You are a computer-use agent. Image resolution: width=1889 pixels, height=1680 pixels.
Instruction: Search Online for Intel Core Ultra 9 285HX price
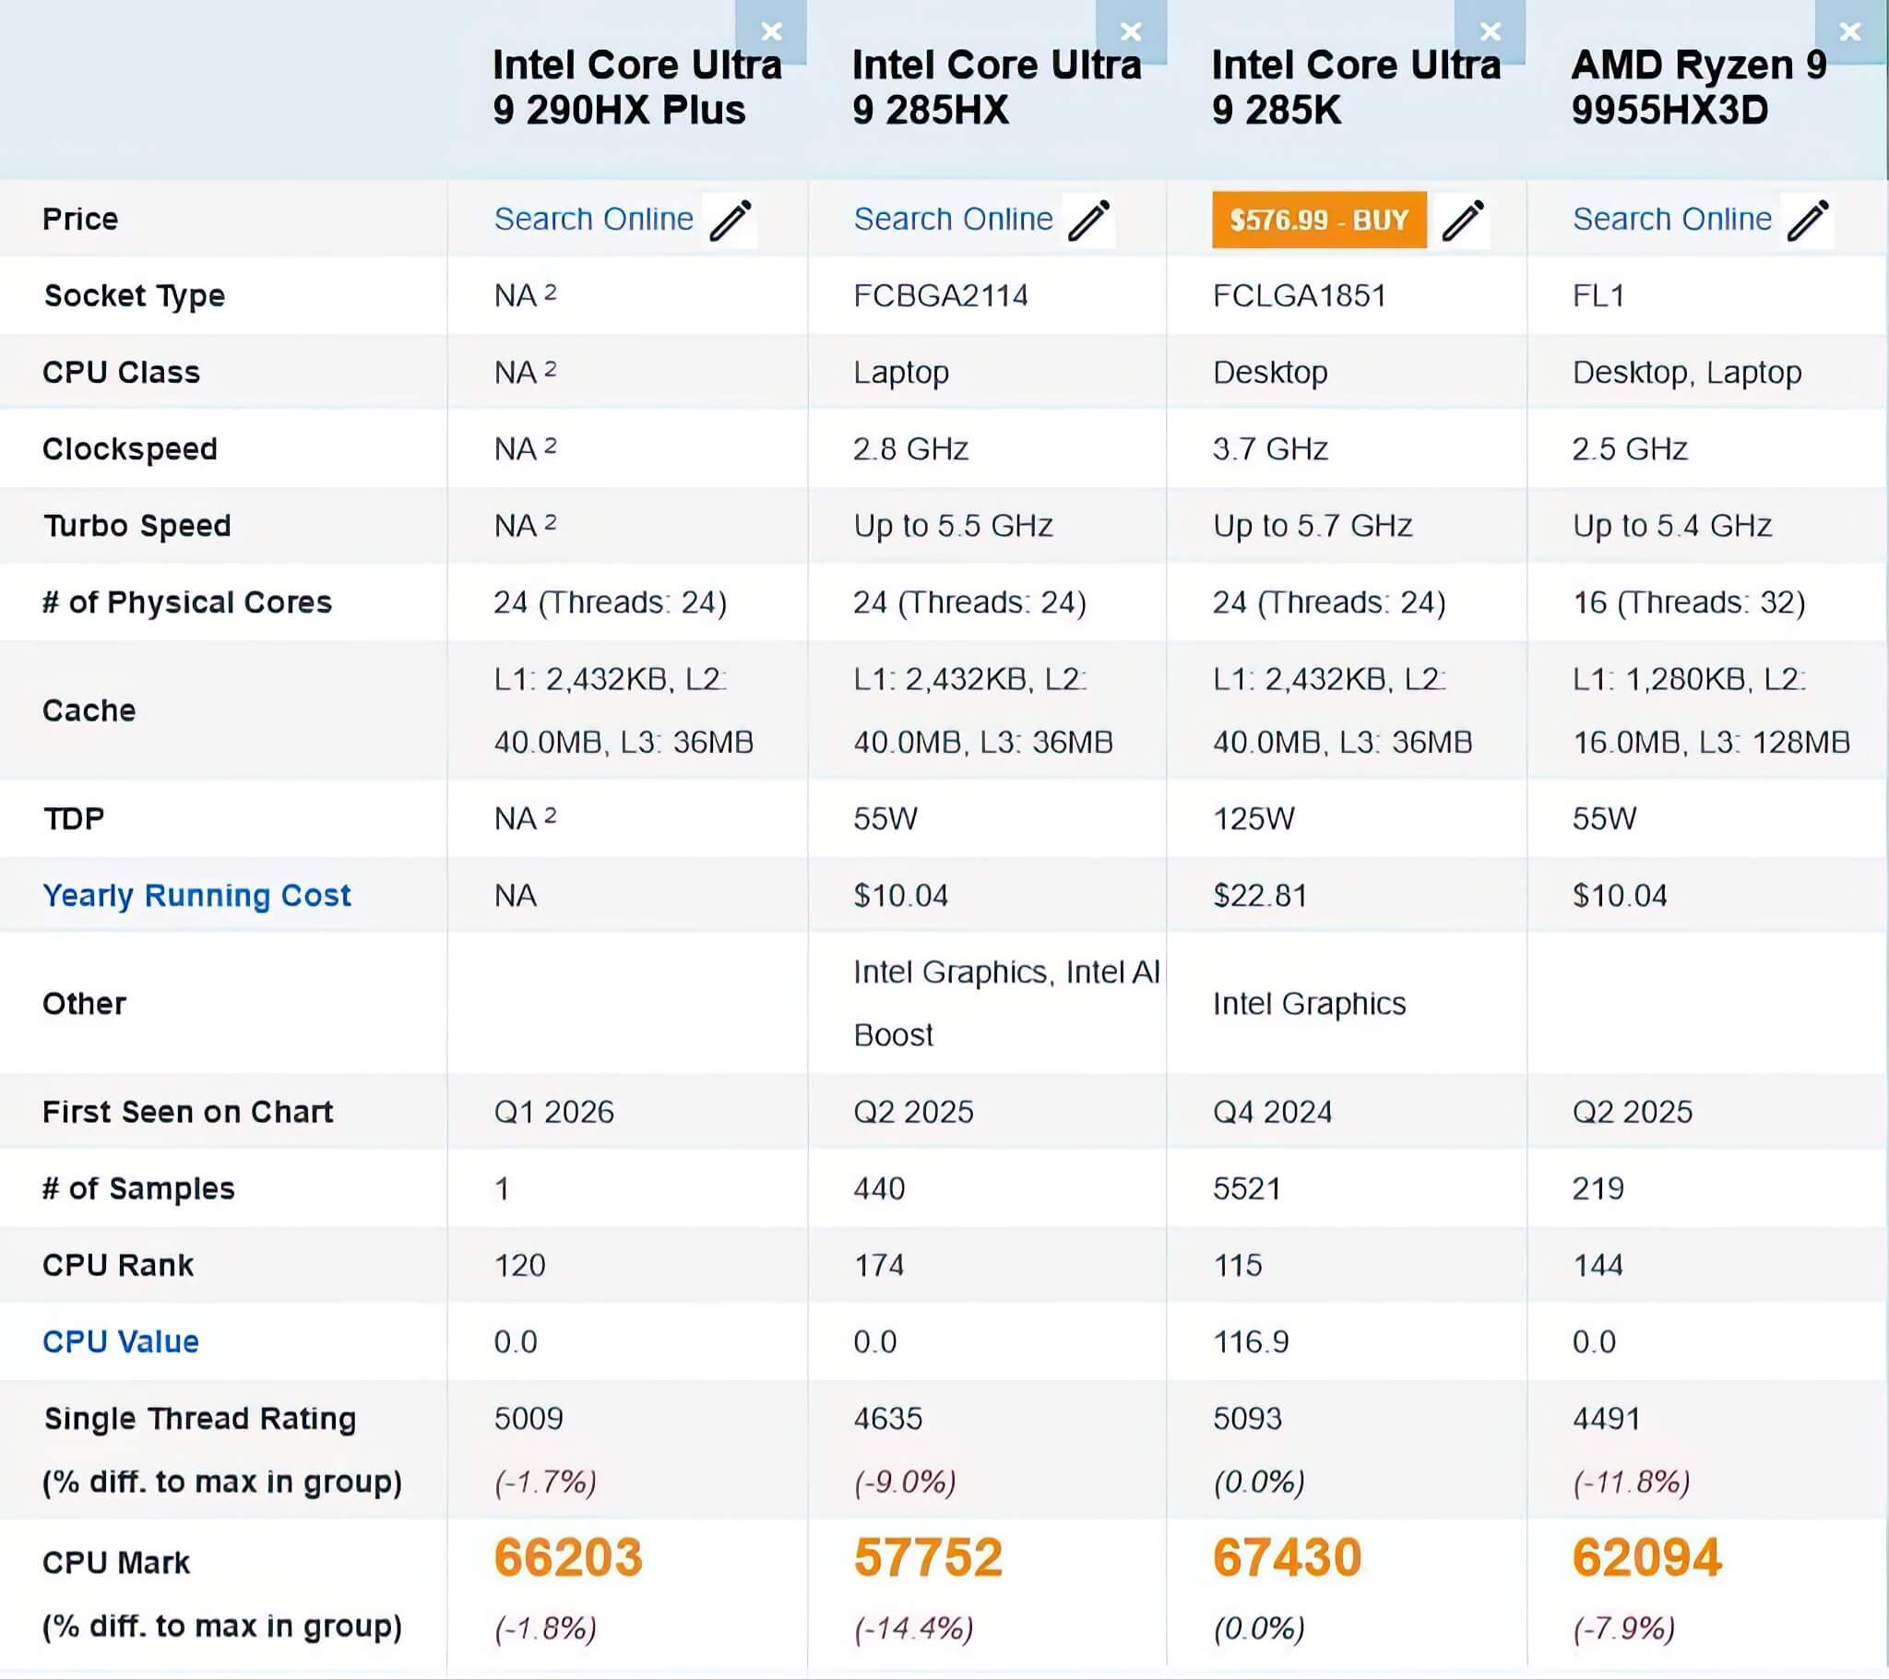pyautogui.click(x=955, y=220)
